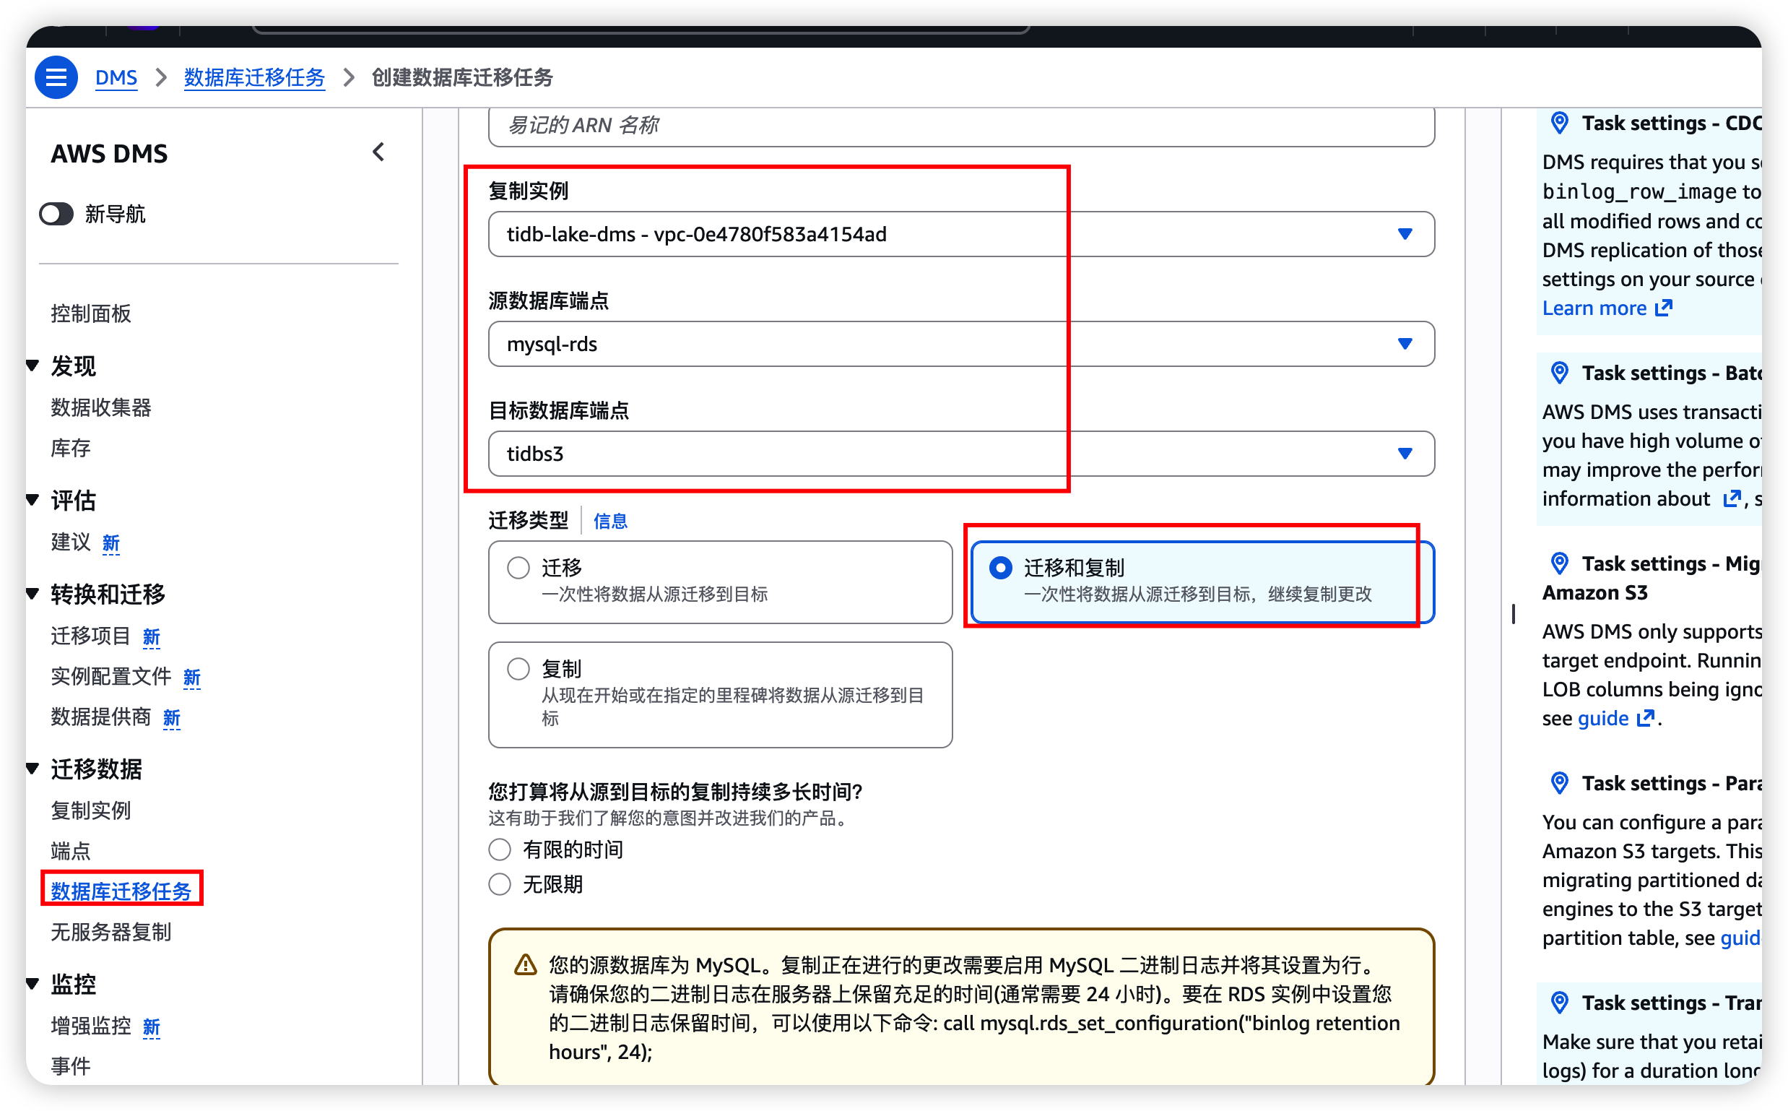Viewport: 1788px width, 1111px height.
Task: Click the warning triangle icon in the MySQL notice
Action: click(x=525, y=965)
